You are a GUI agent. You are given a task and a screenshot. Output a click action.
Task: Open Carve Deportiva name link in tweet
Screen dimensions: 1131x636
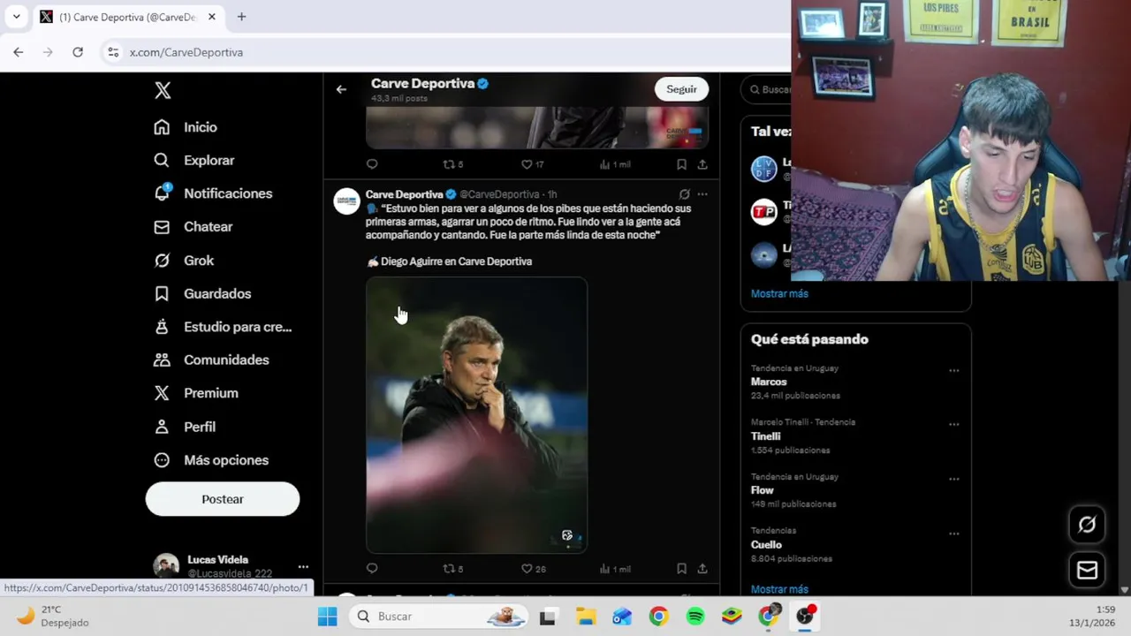405,194
